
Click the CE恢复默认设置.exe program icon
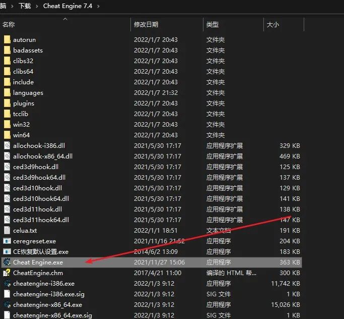tap(7, 251)
